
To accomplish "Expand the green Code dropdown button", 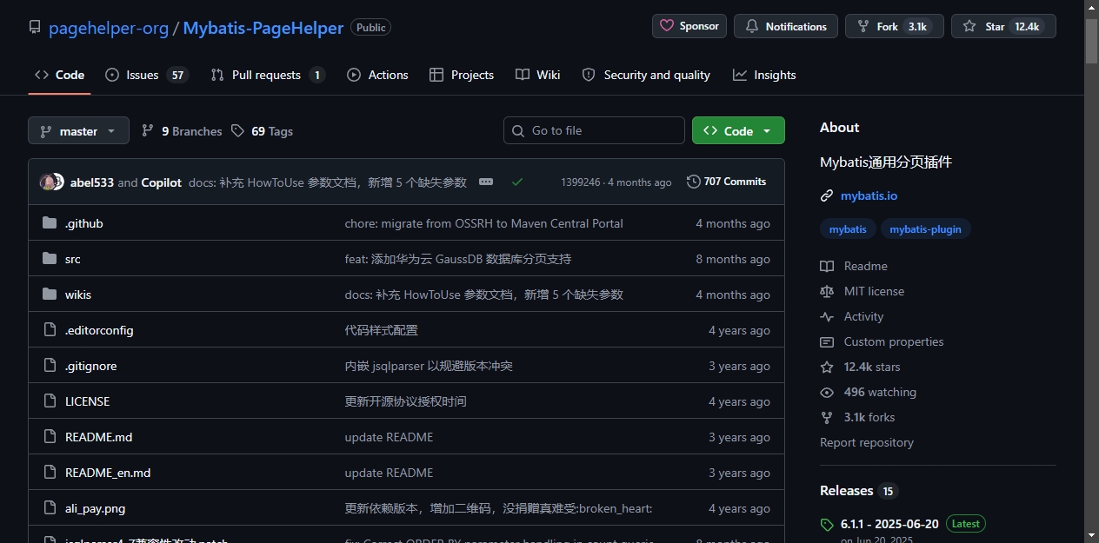I will pyautogui.click(x=738, y=130).
